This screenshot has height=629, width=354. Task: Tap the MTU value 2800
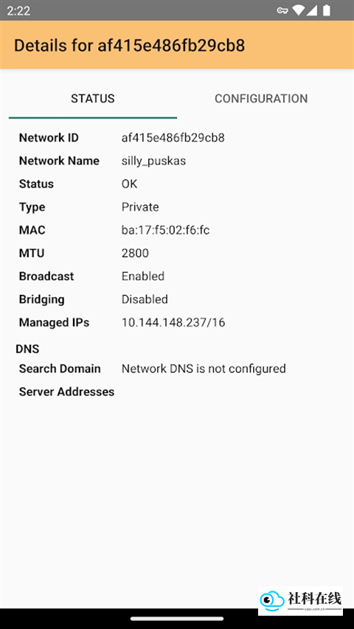(135, 253)
